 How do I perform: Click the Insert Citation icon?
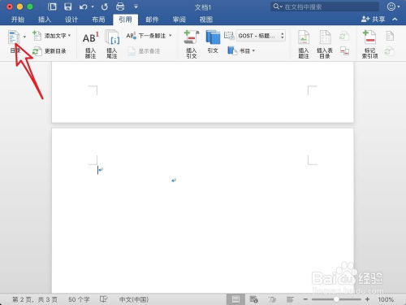click(192, 37)
